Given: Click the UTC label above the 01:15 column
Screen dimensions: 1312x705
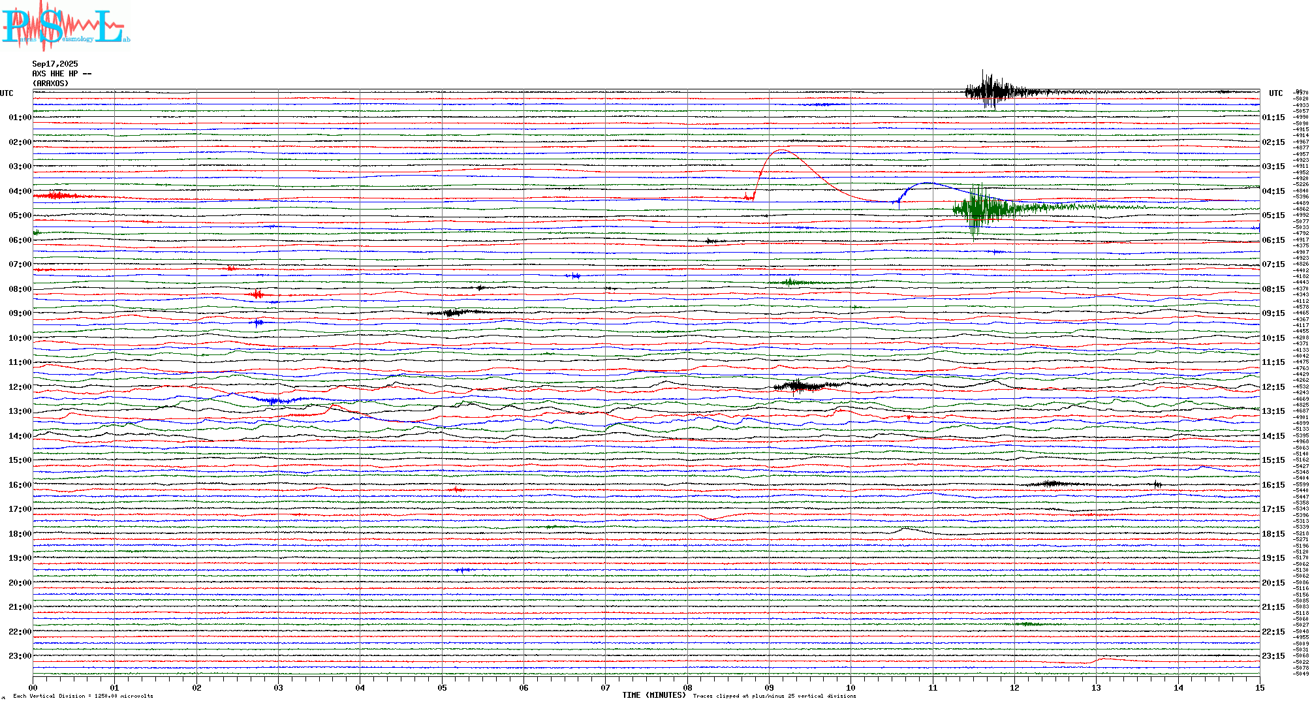Looking at the screenshot, I should tap(1275, 93).
